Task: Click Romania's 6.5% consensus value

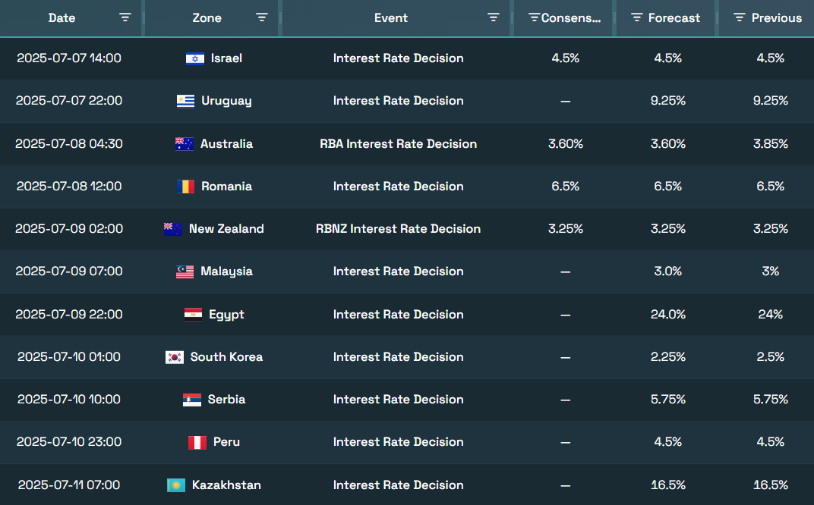Action: 566,186
